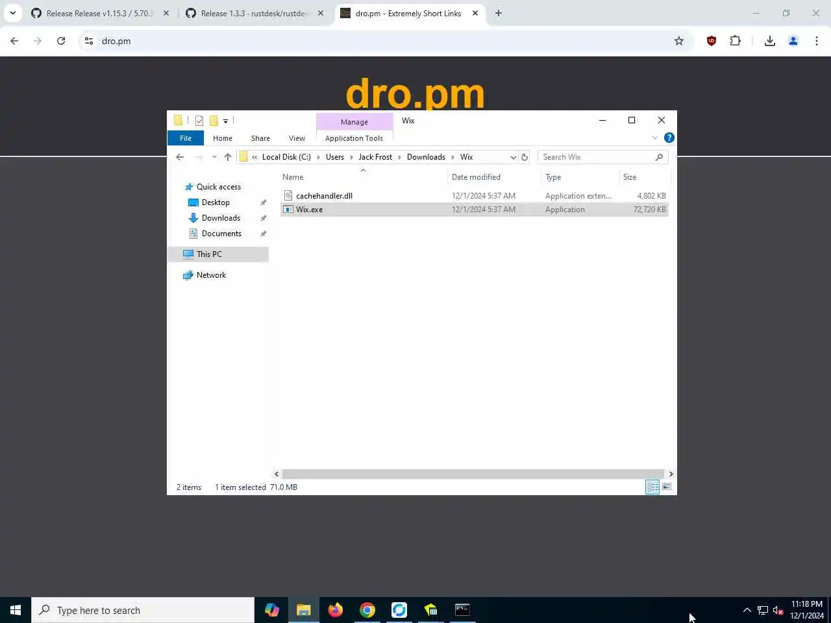Switch to Release v1.15.3 browser tab
This screenshot has height=623, width=831.
coord(99,13)
